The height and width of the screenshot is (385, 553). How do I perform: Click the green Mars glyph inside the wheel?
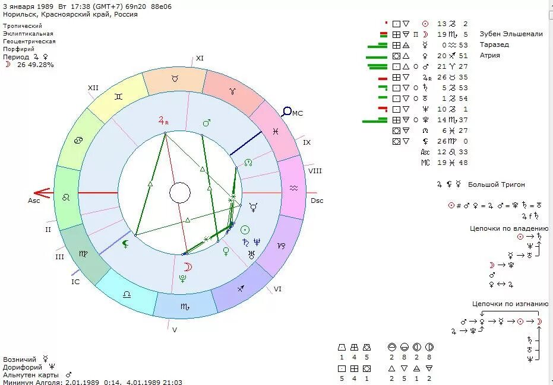point(207,123)
